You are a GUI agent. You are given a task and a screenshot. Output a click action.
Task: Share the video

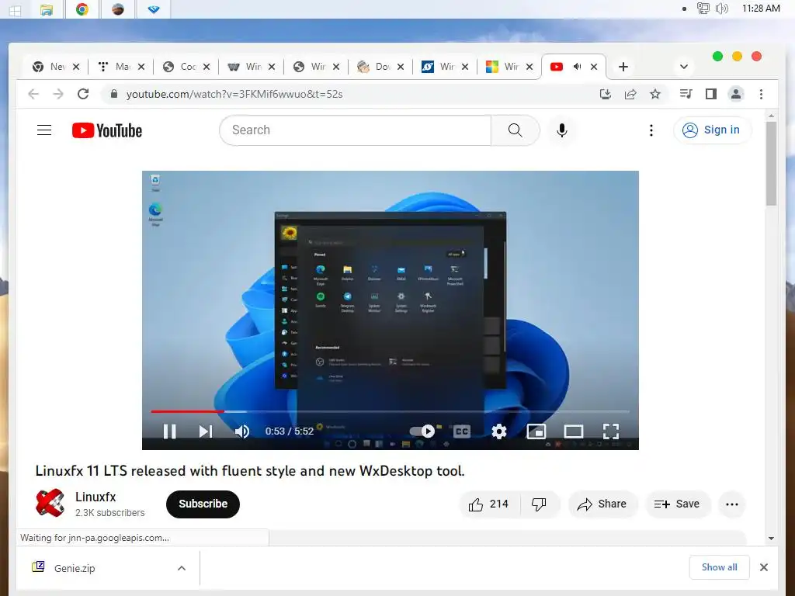[602, 504]
